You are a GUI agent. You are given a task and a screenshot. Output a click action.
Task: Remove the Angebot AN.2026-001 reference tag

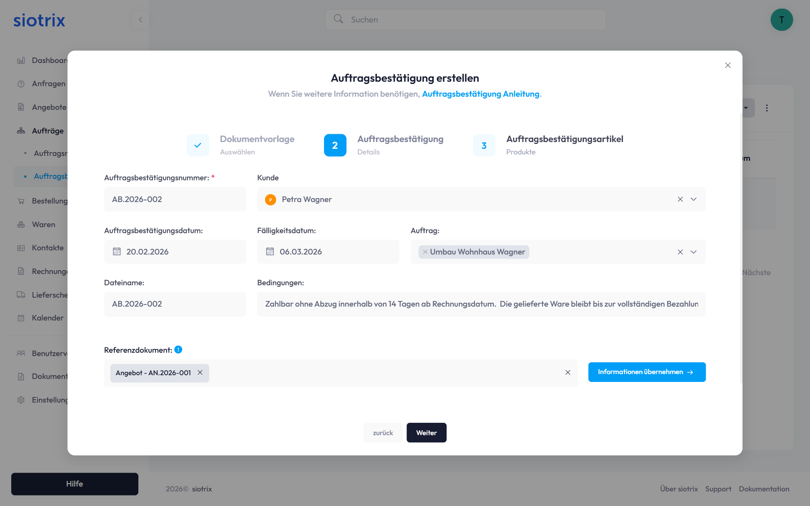click(x=200, y=373)
